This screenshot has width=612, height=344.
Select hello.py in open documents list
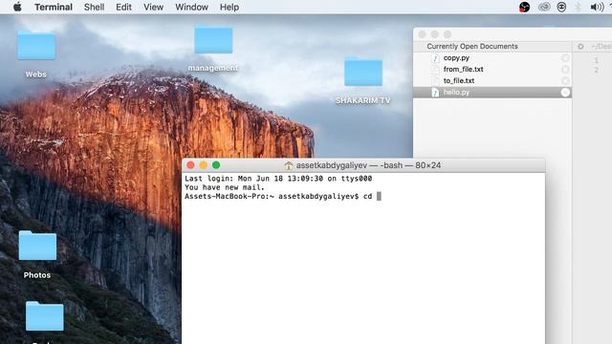coord(492,93)
